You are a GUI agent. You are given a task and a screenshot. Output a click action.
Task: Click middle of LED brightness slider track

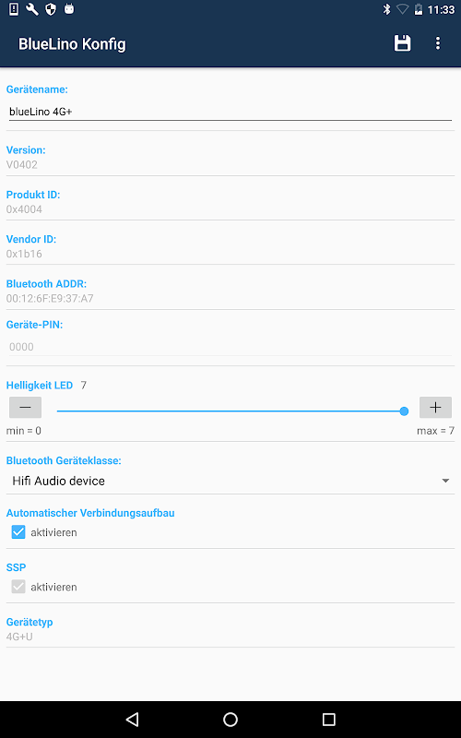[230, 411]
